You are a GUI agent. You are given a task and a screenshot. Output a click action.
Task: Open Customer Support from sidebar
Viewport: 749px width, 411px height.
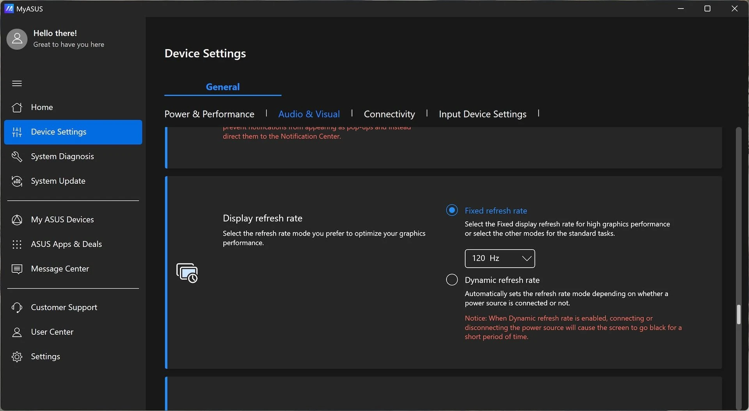coord(73,308)
